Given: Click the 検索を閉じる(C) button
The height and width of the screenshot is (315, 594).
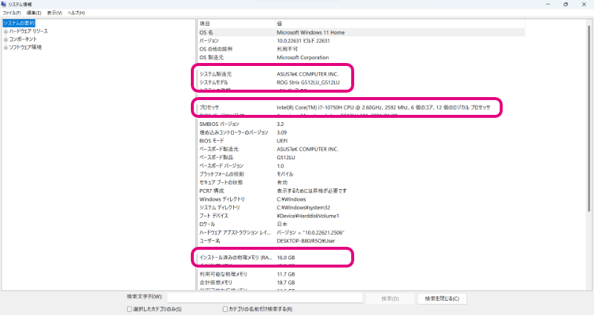Looking at the screenshot, I should coord(442,298).
